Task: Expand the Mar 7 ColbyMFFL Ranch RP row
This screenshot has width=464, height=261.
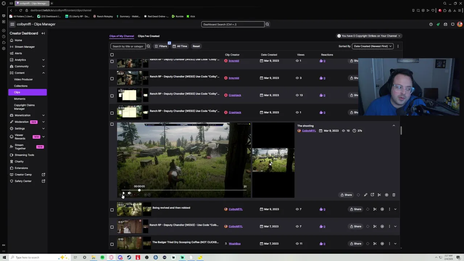Action: (395, 227)
